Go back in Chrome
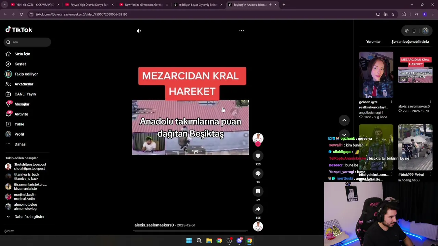Image resolution: width=438 pixels, height=246 pixels. coord(5,14)
